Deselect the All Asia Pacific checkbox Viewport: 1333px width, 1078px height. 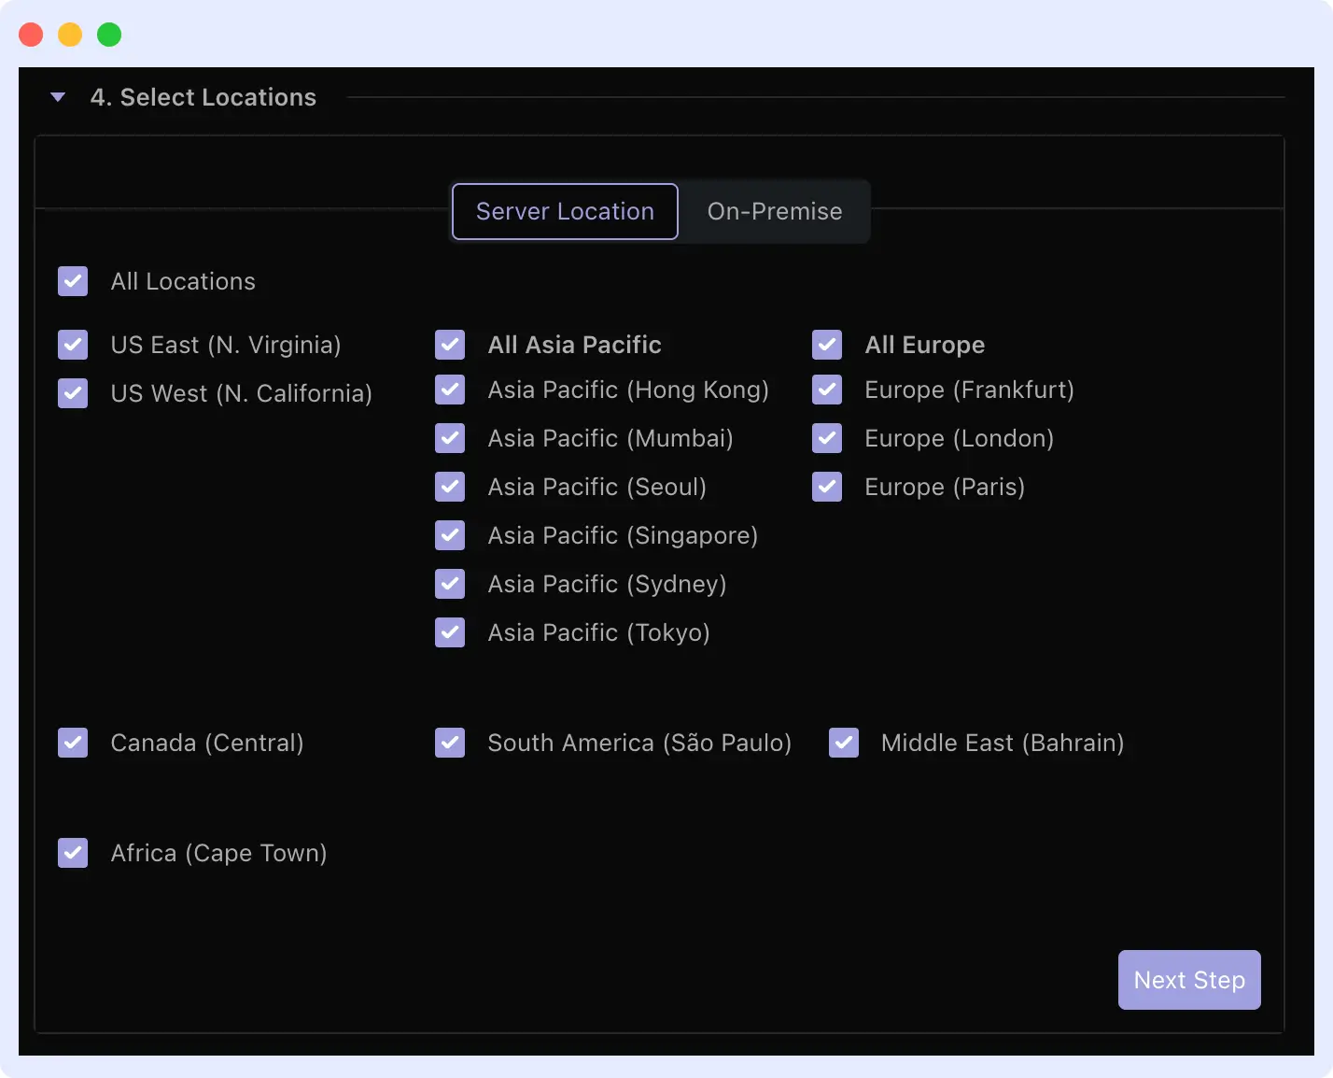click(450, 345)
